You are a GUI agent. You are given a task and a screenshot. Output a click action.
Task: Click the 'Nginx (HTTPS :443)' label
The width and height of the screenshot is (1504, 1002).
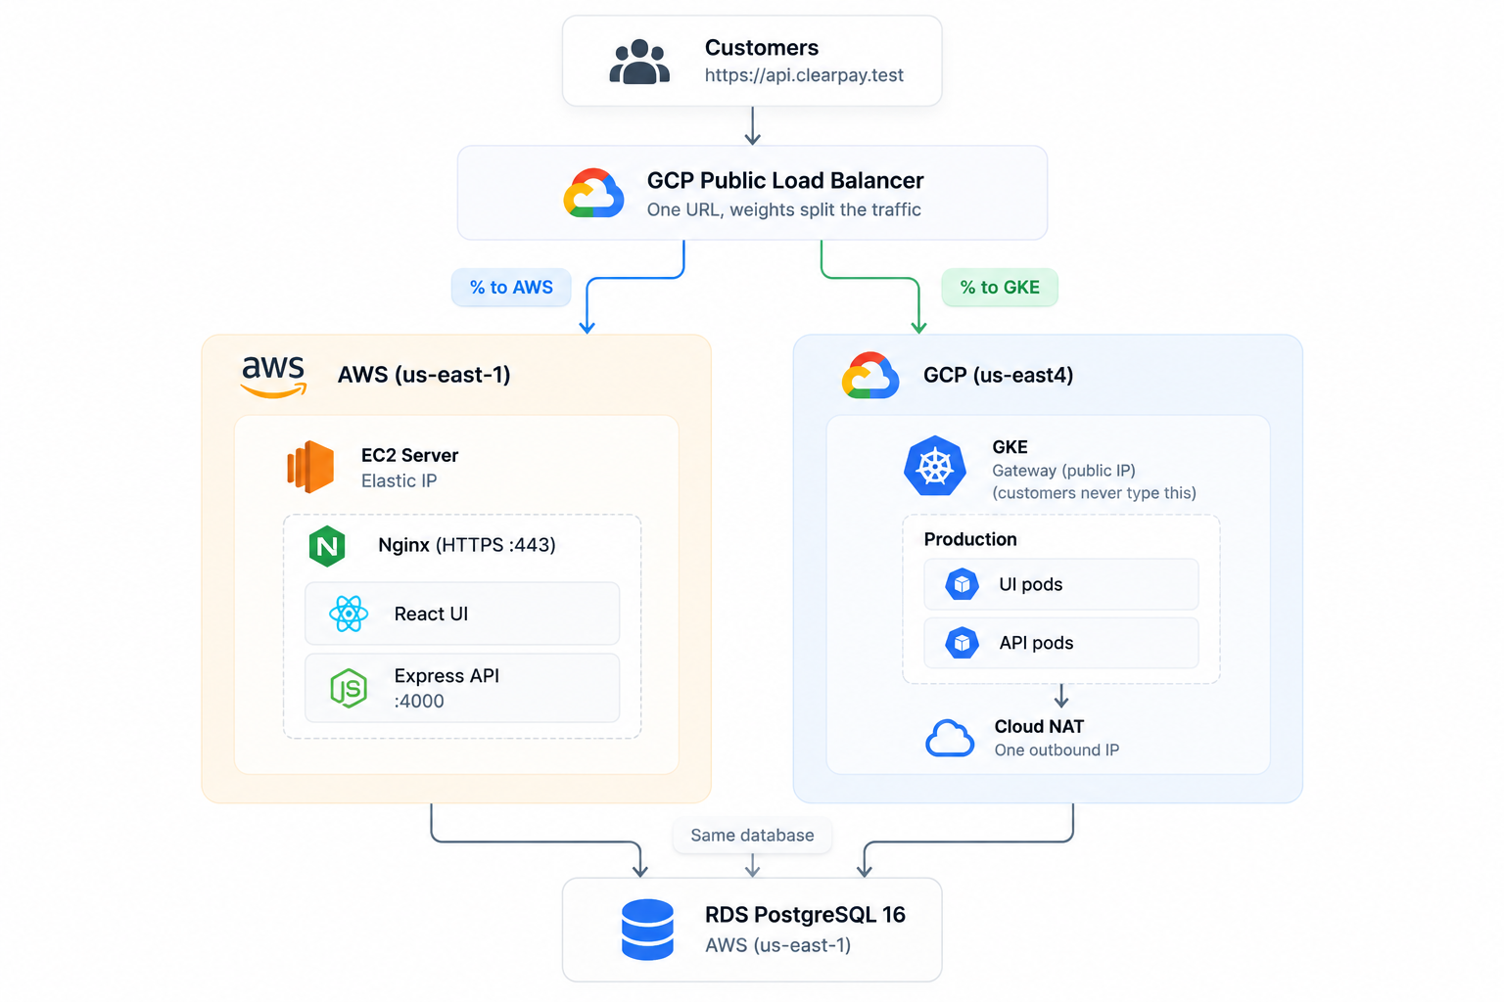(467, 545)
